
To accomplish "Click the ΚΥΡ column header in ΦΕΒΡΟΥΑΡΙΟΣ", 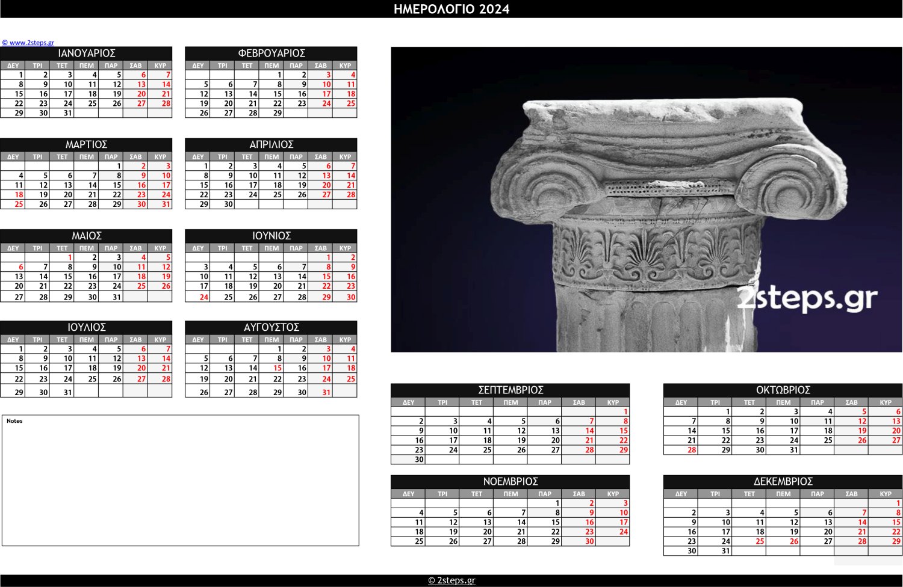I will coord(345,66).
